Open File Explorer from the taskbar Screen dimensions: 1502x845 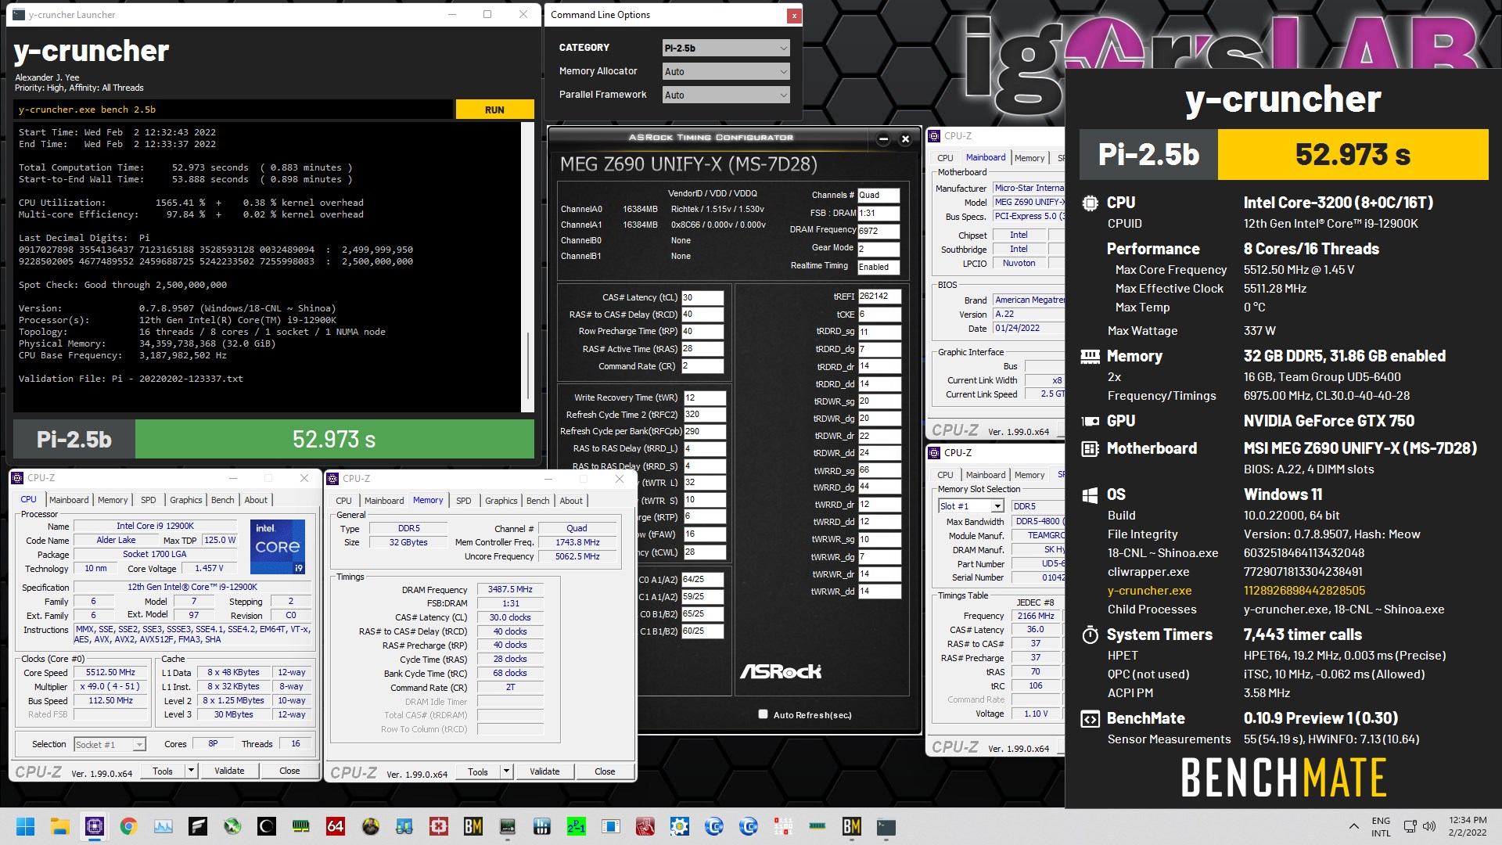pos(59,826)
